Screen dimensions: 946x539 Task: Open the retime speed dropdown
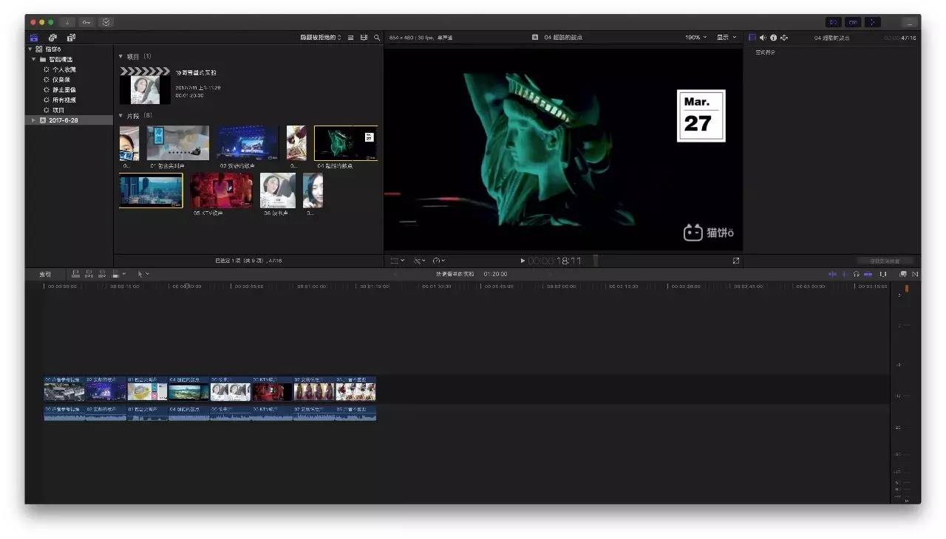[x=439, y=261]
